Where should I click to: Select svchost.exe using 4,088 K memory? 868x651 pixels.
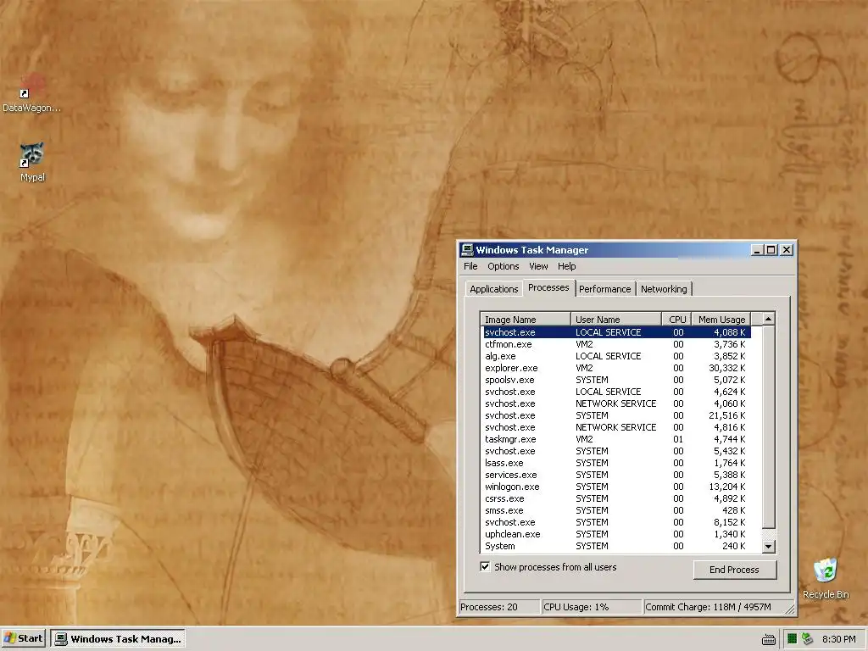click(615, 332)
